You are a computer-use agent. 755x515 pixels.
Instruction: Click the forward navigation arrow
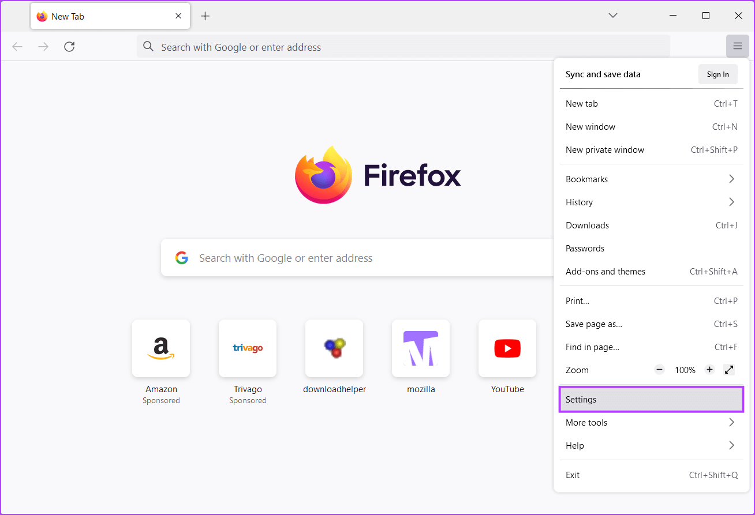coord(43,47)
